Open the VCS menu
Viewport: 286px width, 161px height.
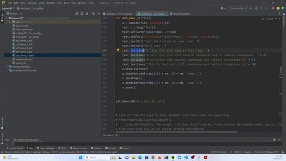[x=73, y=3]
